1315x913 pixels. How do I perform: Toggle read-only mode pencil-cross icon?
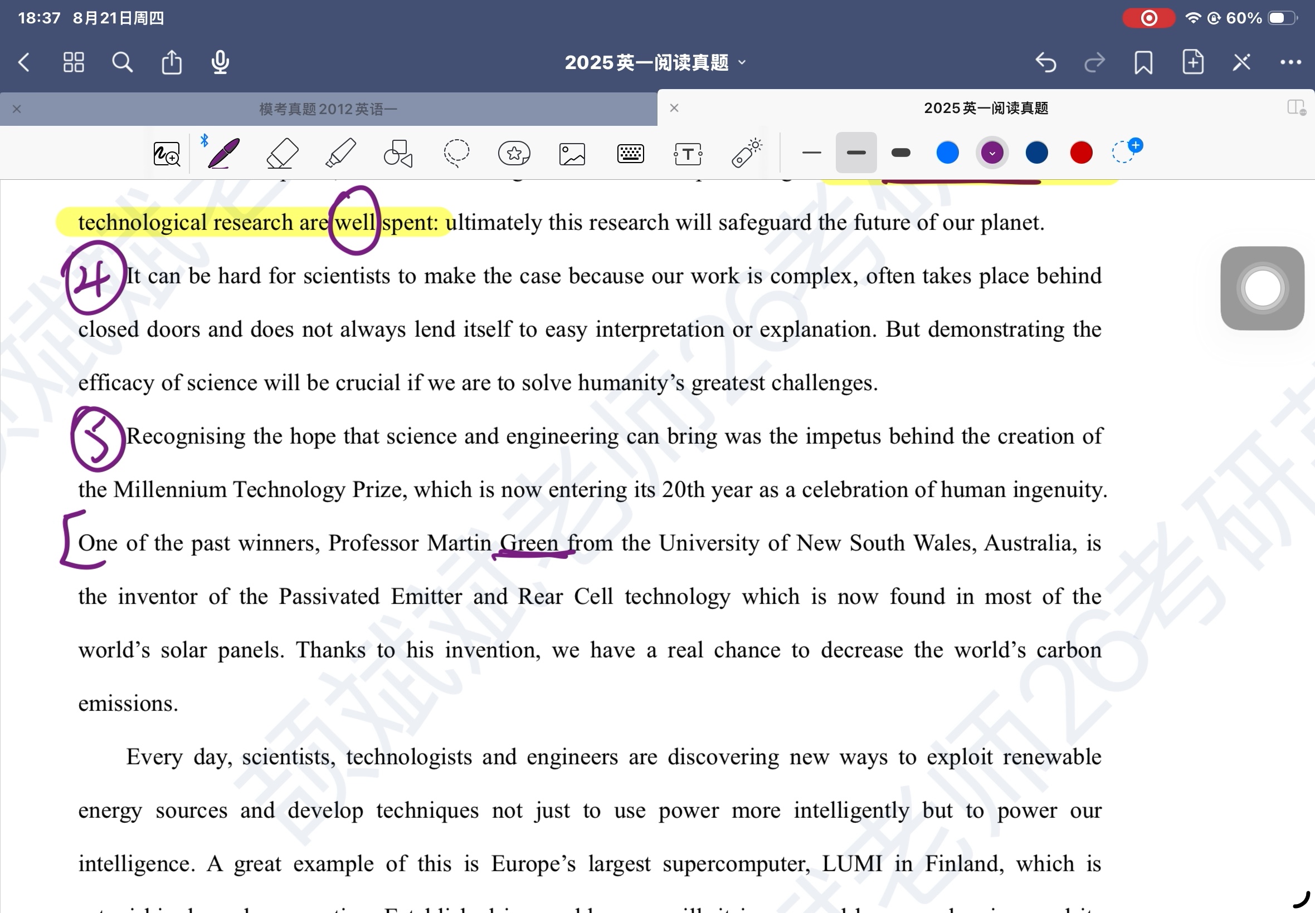1241,62
